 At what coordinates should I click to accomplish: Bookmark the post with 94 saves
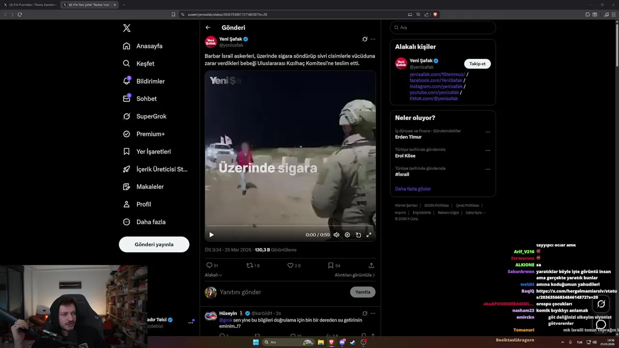pos(334,265)
